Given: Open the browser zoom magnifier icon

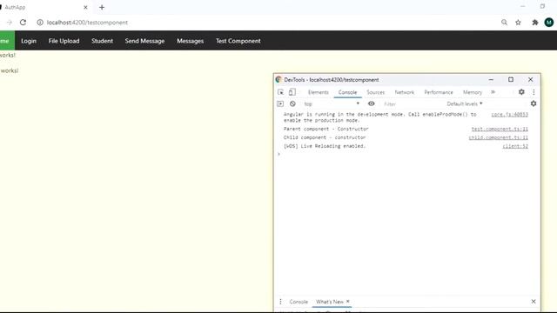Looking at the screenshot, I should coord(504,23).
